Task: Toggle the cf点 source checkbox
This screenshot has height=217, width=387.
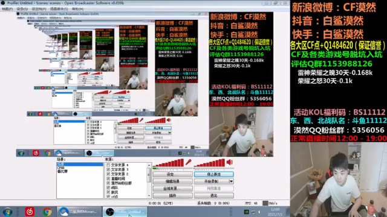Action: (108, 197)
